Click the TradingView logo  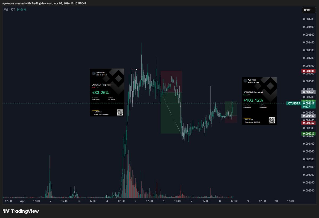(x=21, y=211)
